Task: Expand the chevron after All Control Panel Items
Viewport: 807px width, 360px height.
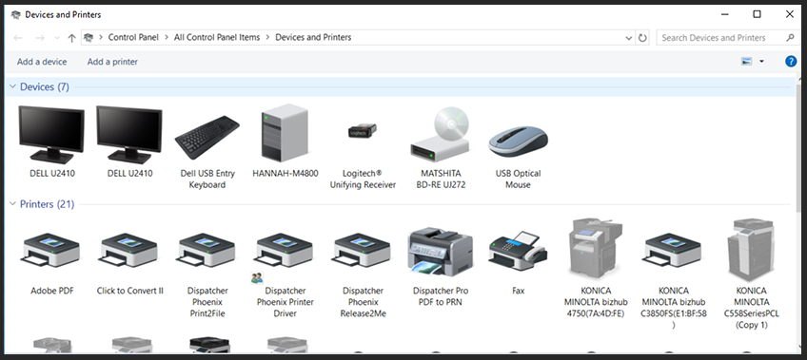Action: pyautogui.click(x=267, y=37)
